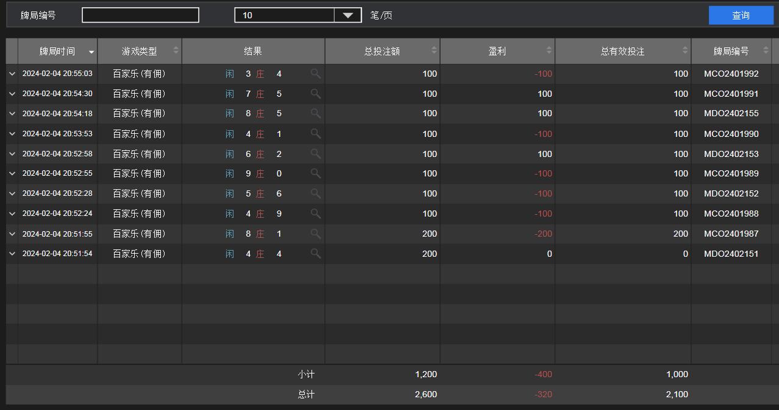
Task: Expand the 20:52:28 record row
Action: [12, 193]
